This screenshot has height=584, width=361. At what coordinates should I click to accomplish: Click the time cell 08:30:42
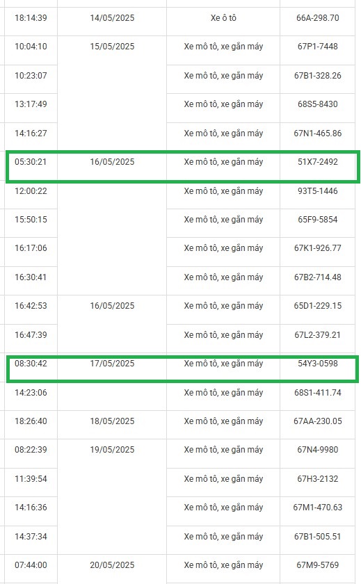[x=31, y=368]
